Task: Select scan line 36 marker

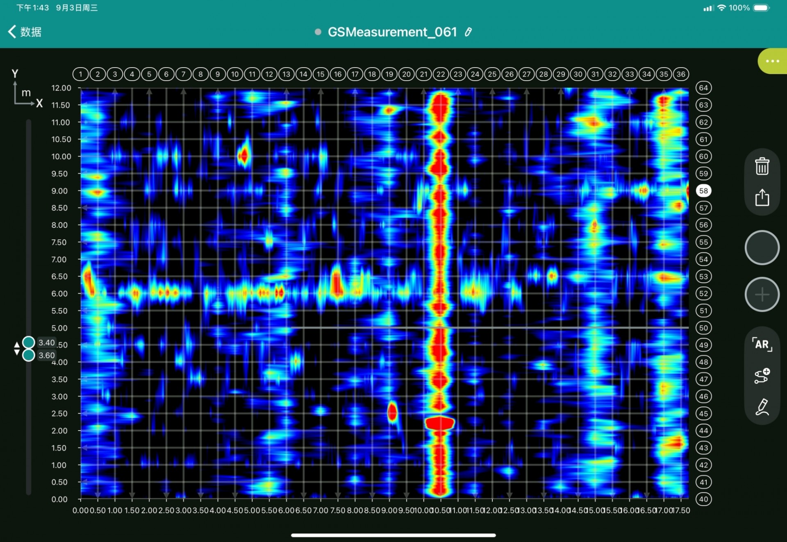Action: coord(681,74)
